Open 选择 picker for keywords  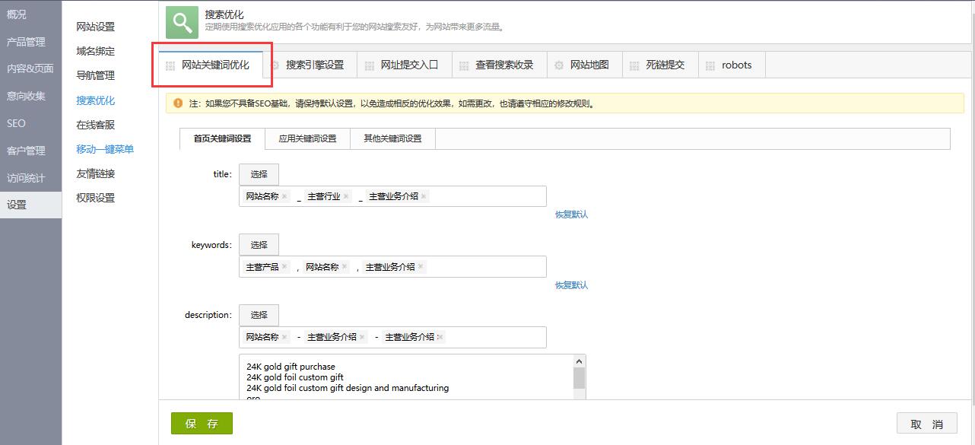pyautogui.click(x=259, y=245)
